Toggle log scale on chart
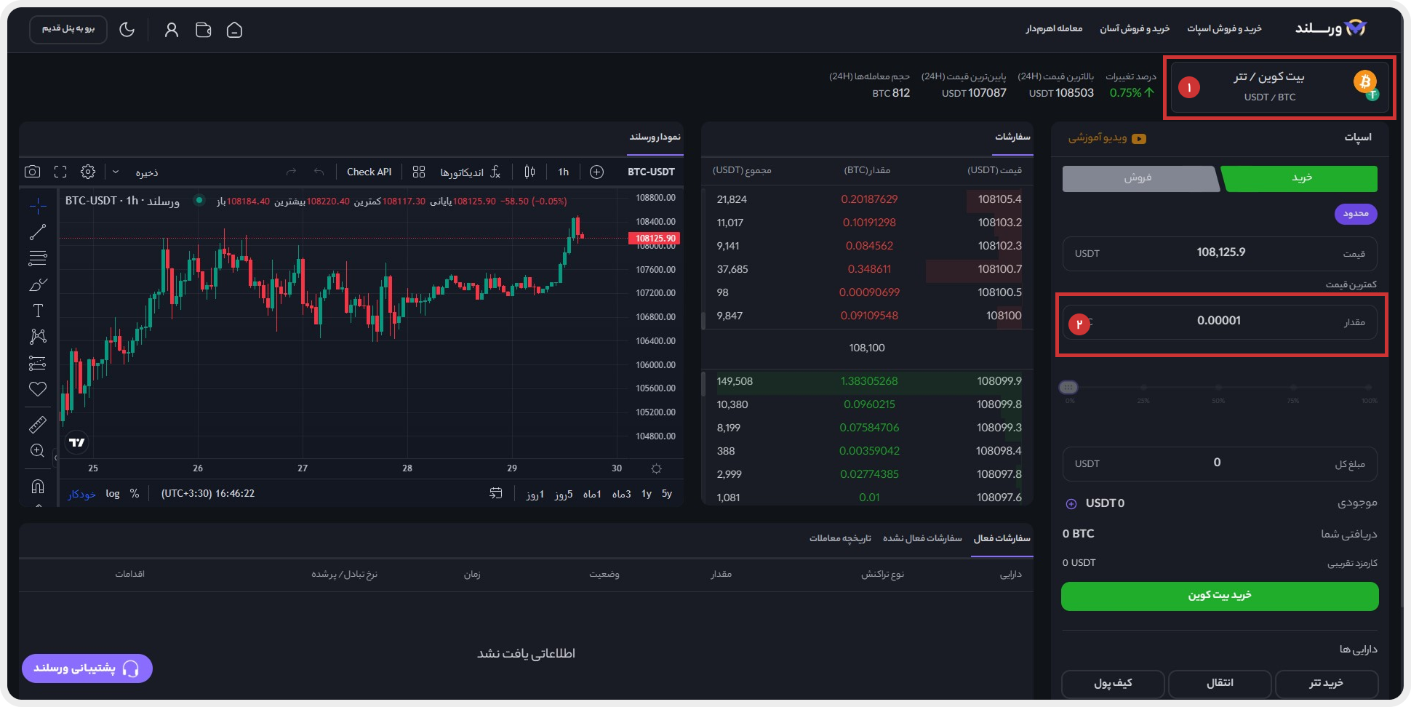1411x707 pixels. 112,493
